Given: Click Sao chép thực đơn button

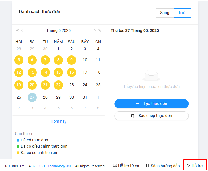Looking at the screenshot, I should tap(151, 116).
